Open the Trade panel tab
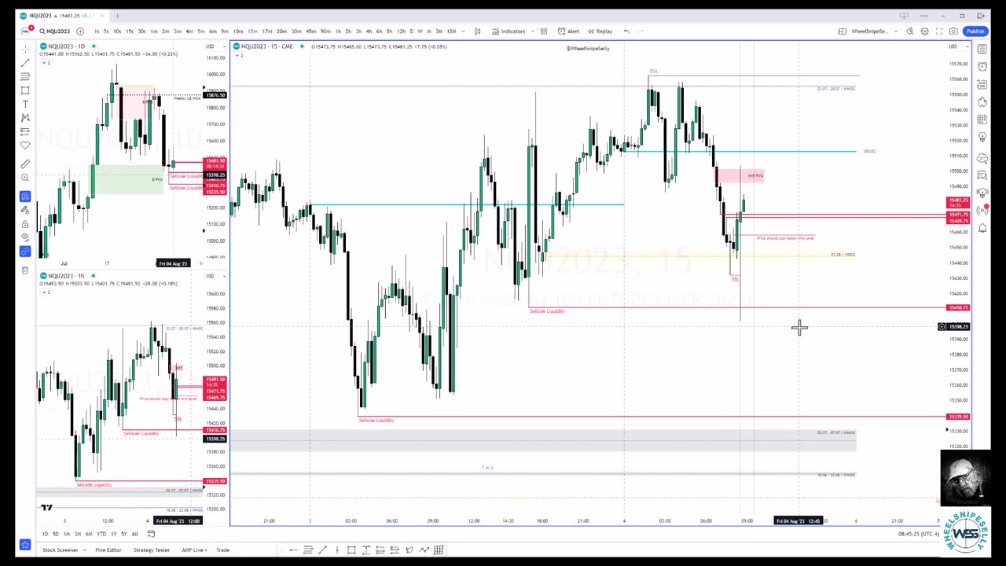Image resolution: width=1006 pixels, height=566 pixels. pos(222,550)
